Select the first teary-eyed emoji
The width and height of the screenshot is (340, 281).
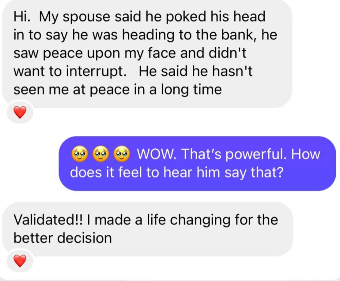(x=80, y=154)
